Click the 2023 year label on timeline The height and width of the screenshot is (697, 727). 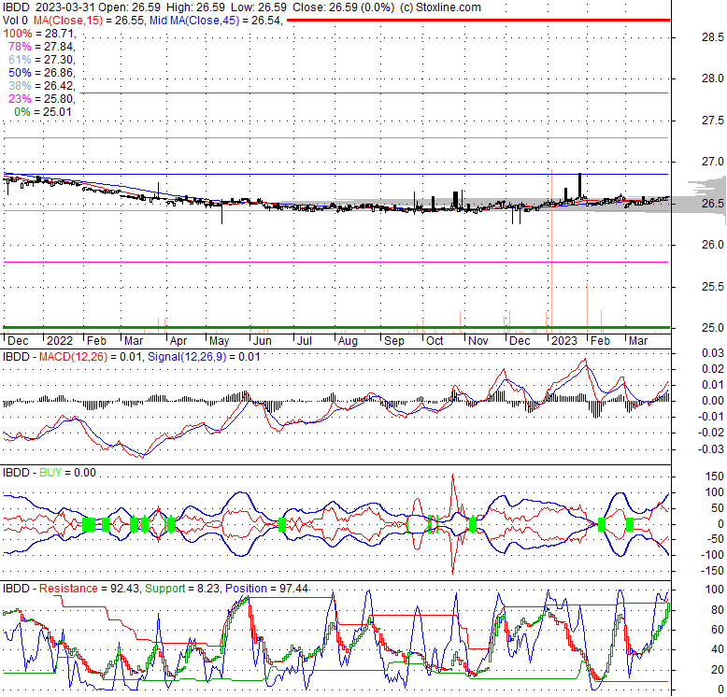[x=563, y=341]
